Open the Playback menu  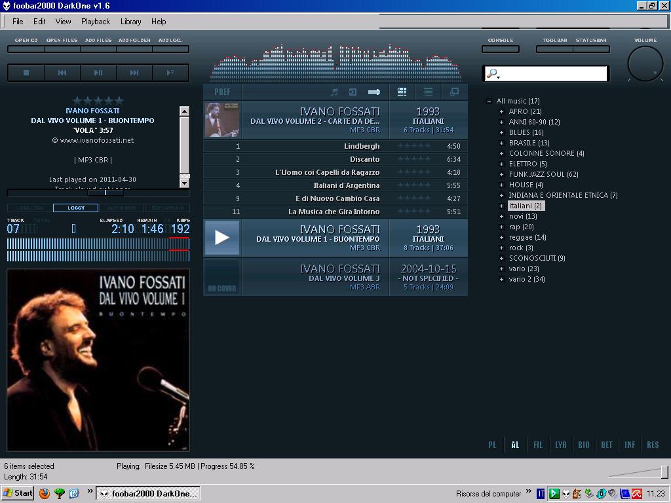click(96, 22)
